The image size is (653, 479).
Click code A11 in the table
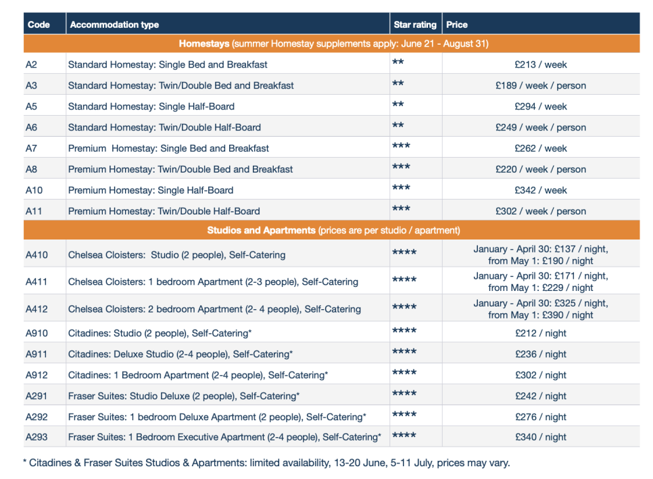34,211
